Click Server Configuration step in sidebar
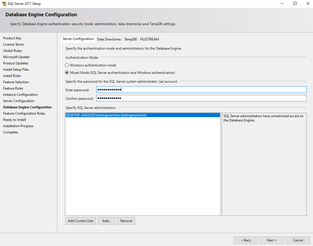This screenshot has height=246, width=313. coord(19,101)
